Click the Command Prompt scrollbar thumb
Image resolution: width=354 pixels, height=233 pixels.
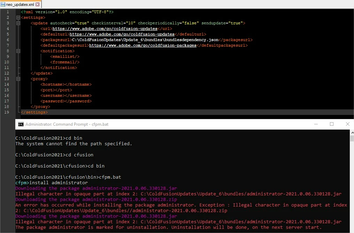(x=352, y=138)
